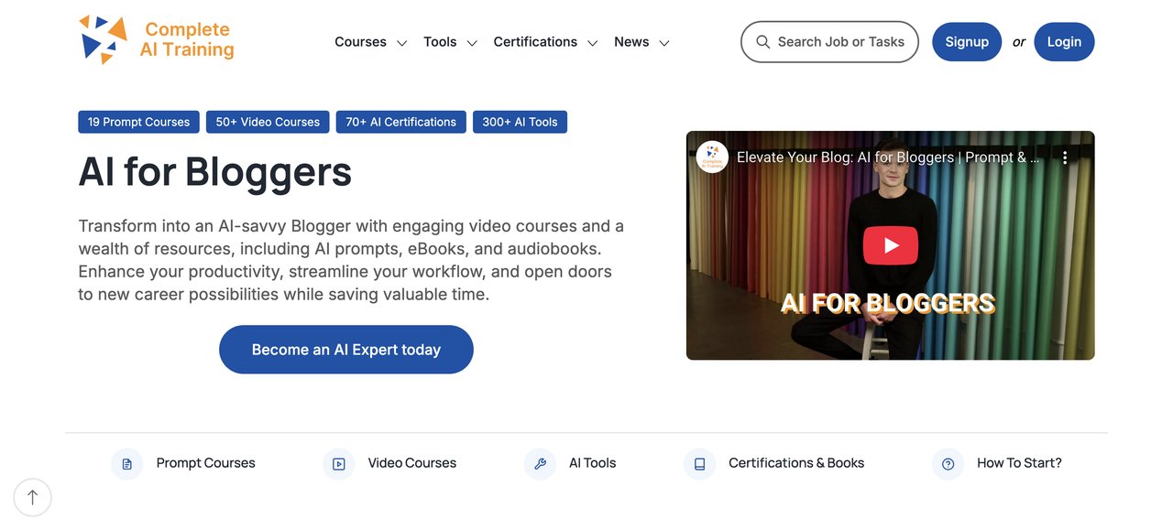Screen dimensions: 1173x530
Task: Click the 19 Prompt Courses badge
Action: tap(138, 122)
